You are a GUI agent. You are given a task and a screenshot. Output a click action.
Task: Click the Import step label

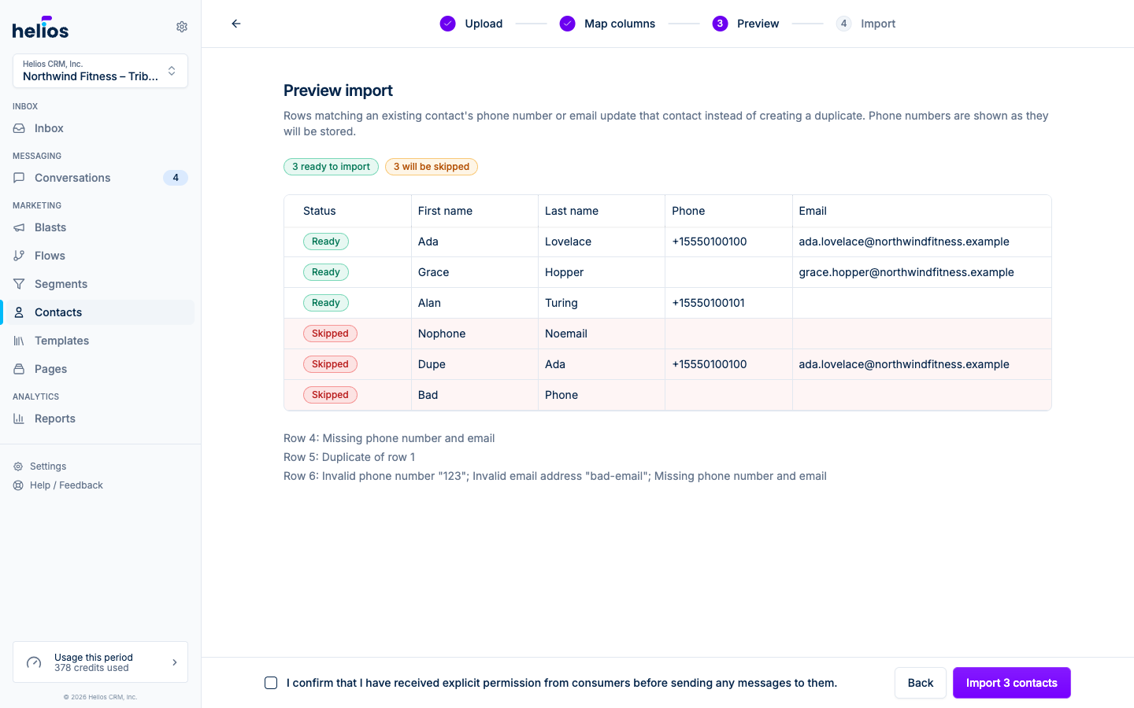878,24
